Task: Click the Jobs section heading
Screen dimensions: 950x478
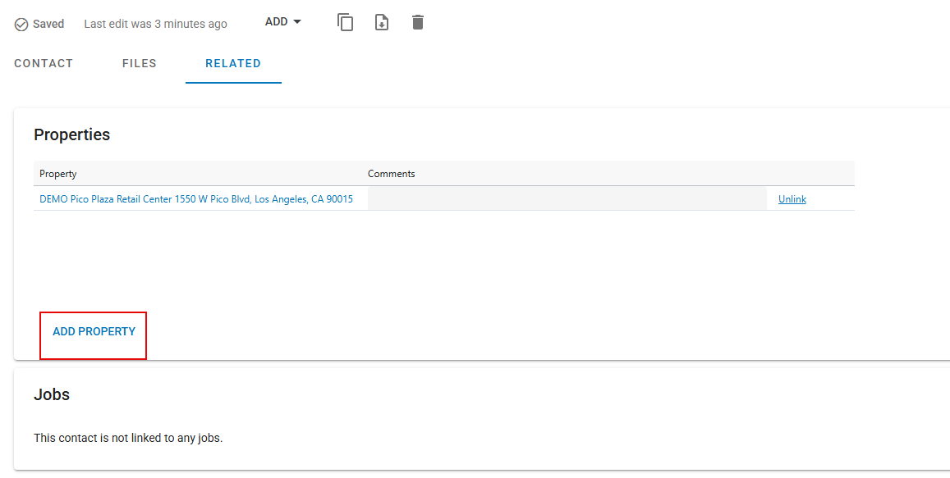Action: (52, 394)
